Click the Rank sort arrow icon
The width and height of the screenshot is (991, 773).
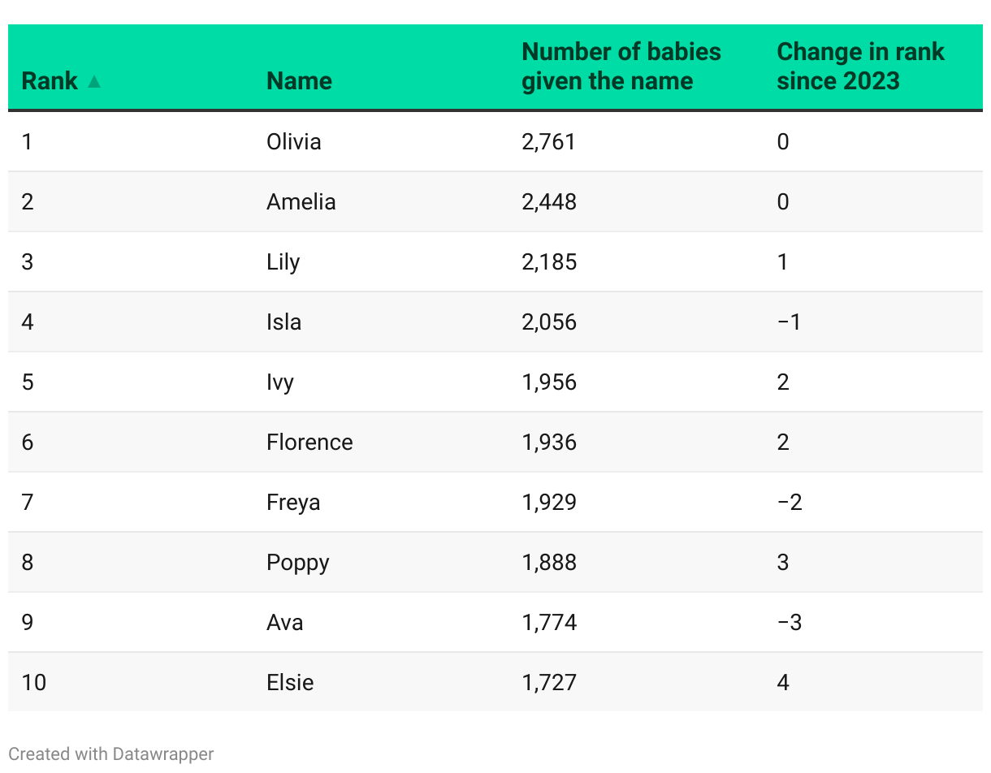click(x=94, y=81)
